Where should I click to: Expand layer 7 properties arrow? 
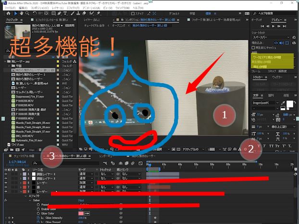[x=21, y=187]
